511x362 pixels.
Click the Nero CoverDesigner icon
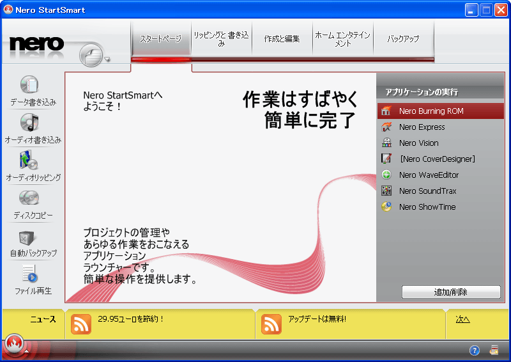click(x=386, y=159)
